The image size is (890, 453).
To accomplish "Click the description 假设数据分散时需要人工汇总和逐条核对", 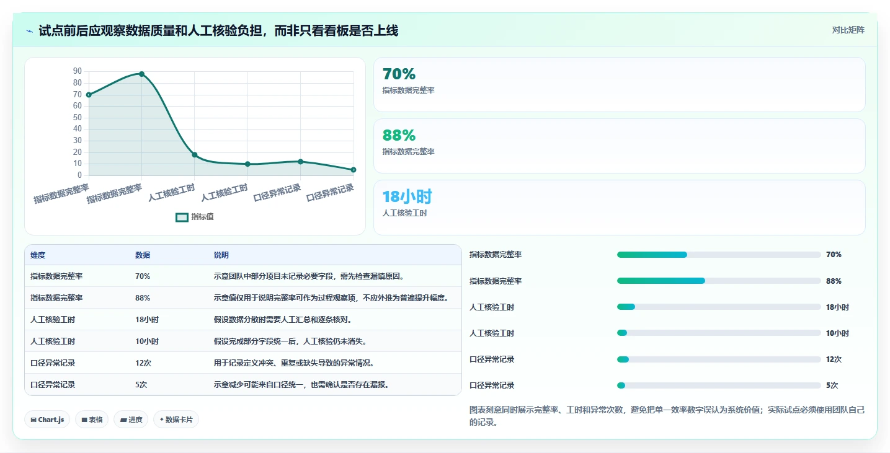I will [x=283, y=320].
